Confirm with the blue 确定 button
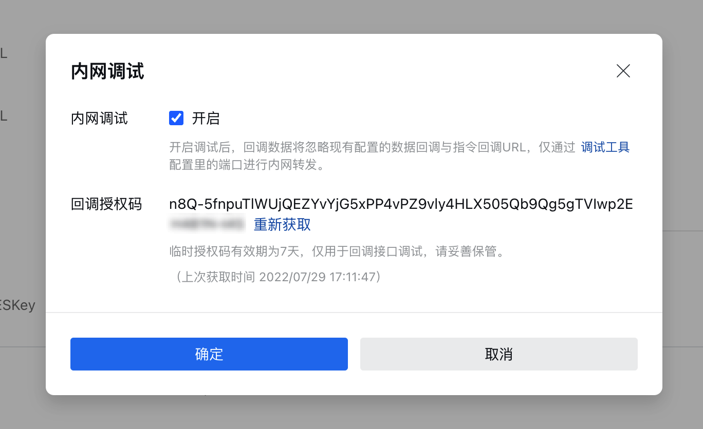This screenshot has height=429, width=703. [x=209, y=354]
